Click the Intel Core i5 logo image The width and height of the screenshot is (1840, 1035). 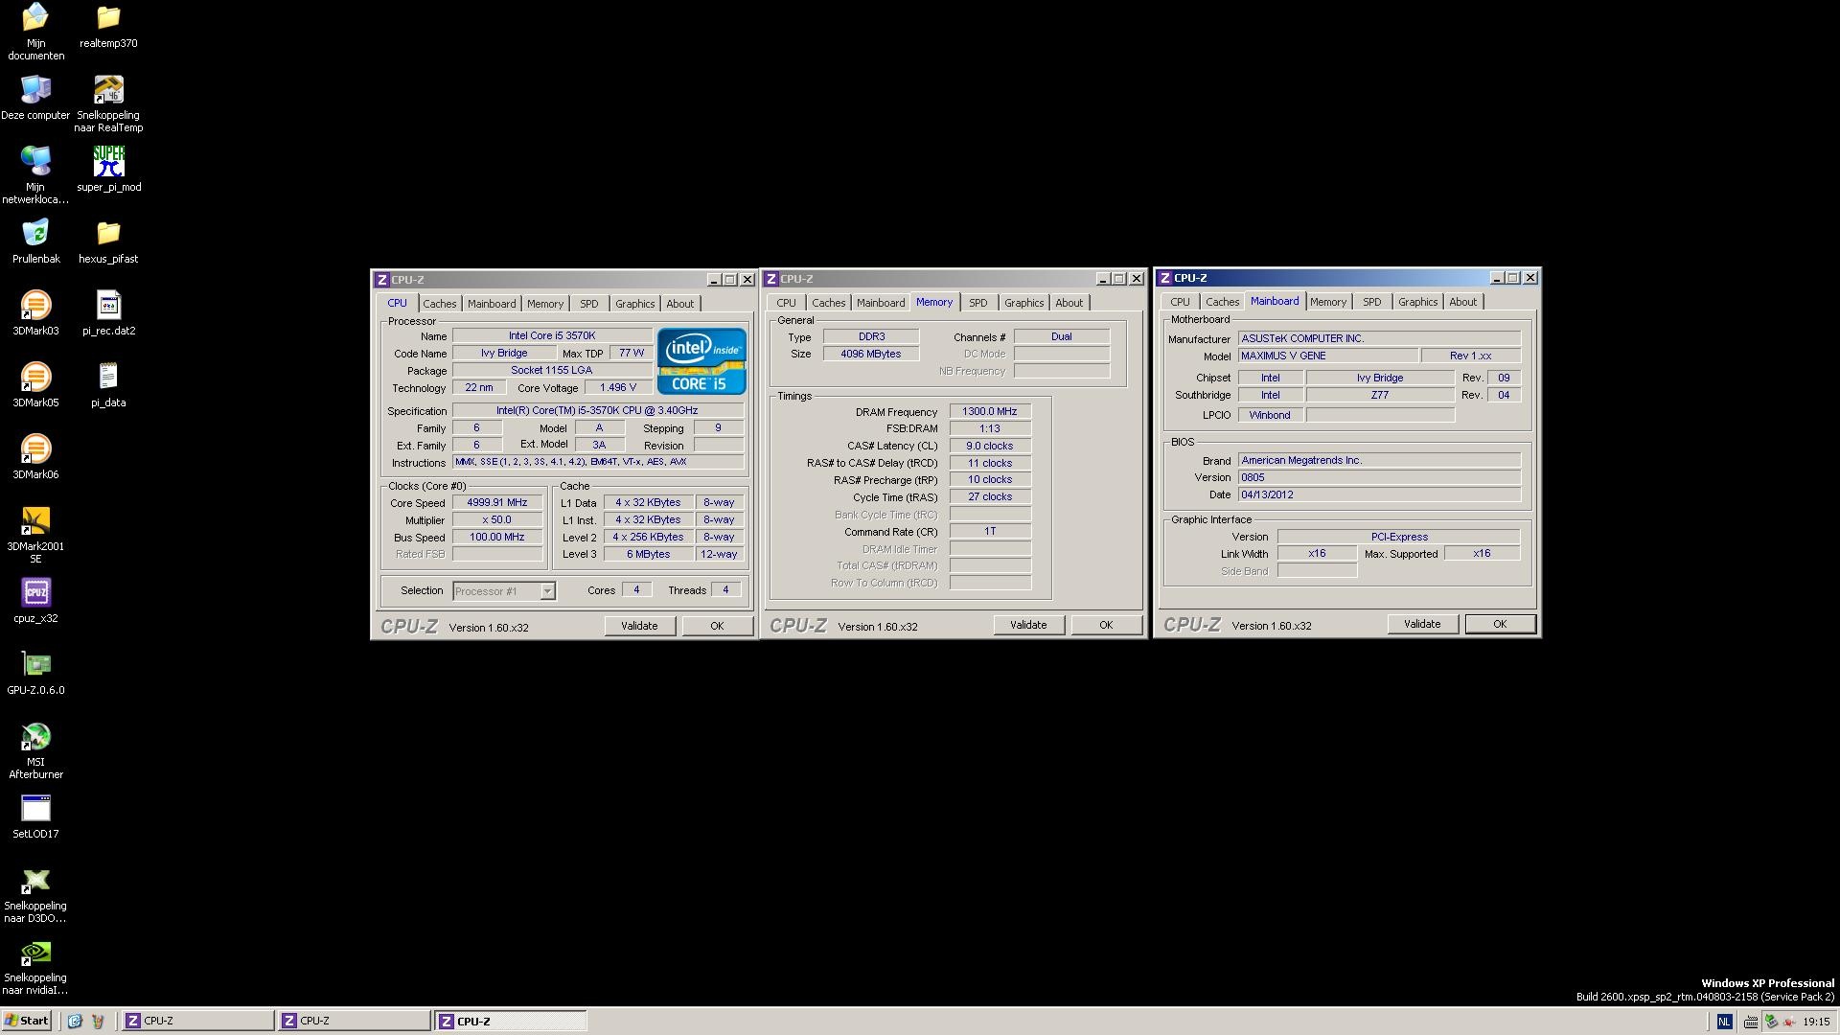pos(701,361)
